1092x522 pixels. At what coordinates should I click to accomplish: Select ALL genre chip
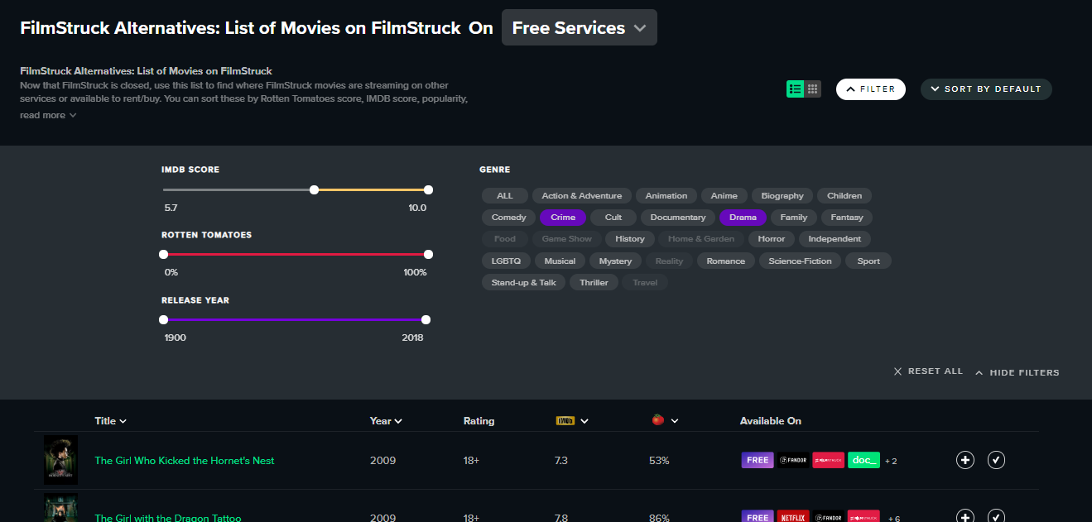(505, 196)
